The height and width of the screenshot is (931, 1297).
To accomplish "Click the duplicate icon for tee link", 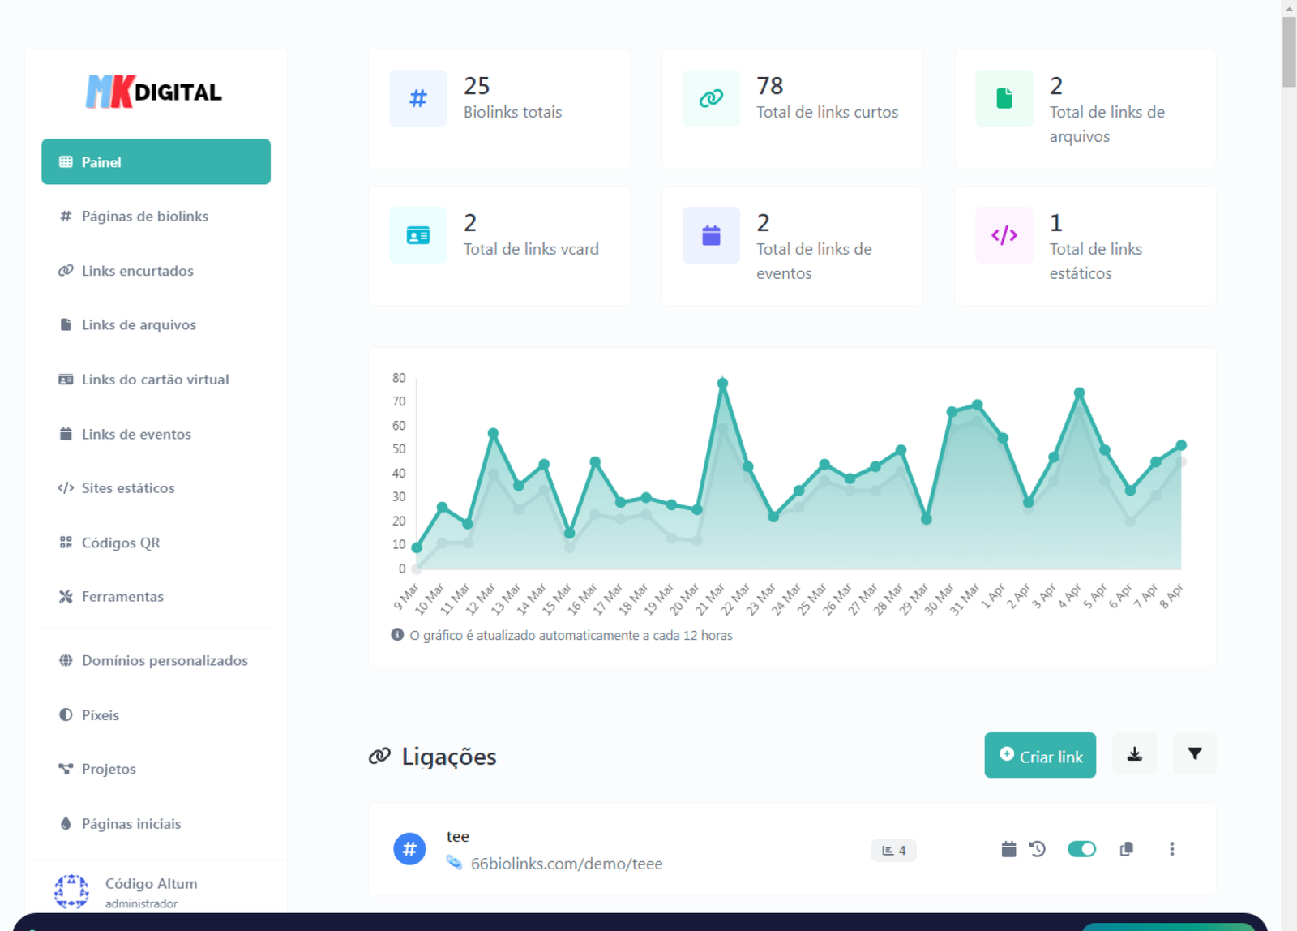I will coord(1126,849).
